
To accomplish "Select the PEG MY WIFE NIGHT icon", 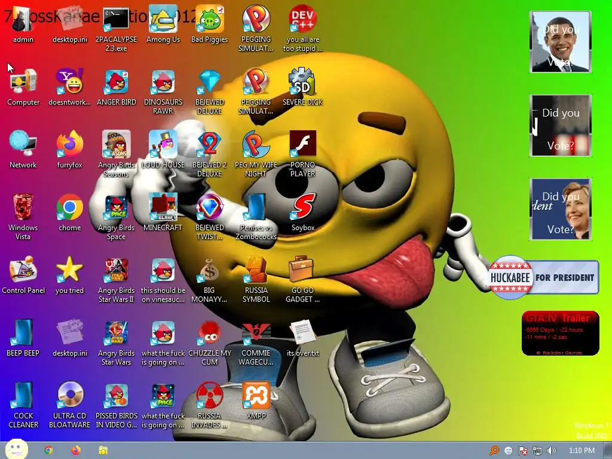I will pyautogui.click(x=256, y=145).
